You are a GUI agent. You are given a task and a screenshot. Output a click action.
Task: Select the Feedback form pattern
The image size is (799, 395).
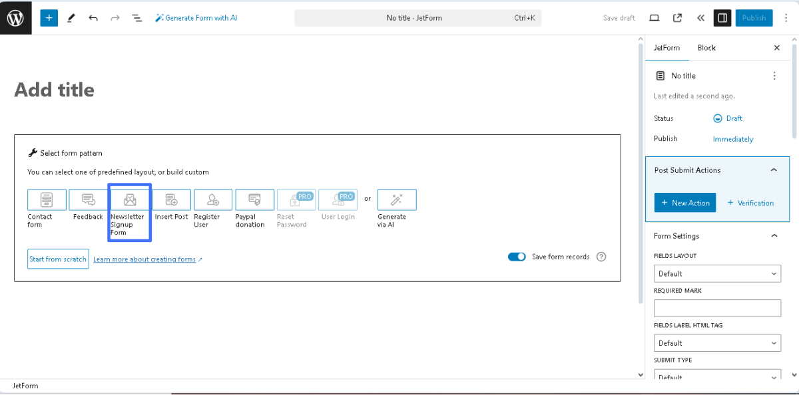(87, 199)
